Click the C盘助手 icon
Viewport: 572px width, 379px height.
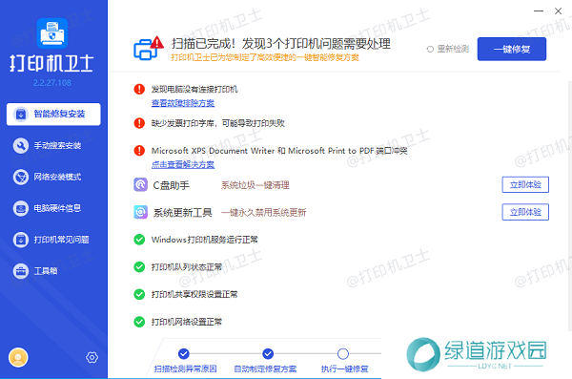[x=140, y=185]
